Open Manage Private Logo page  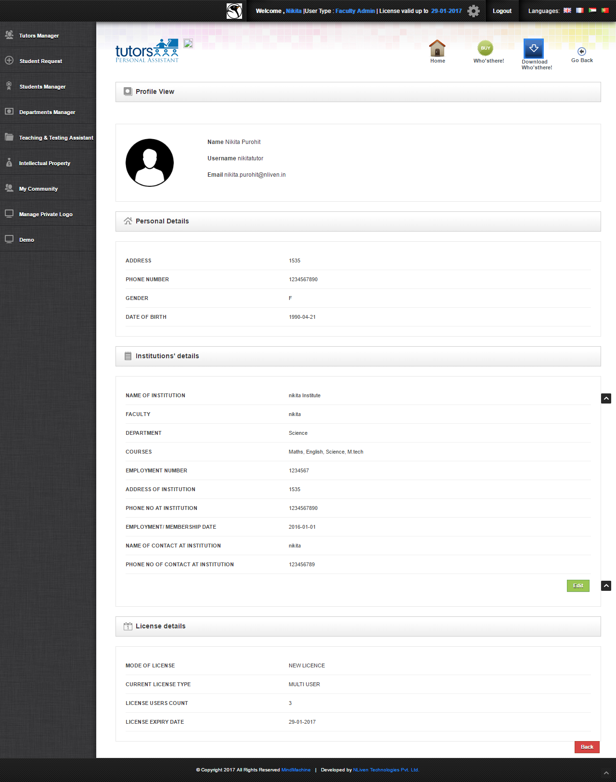(48, 214)
